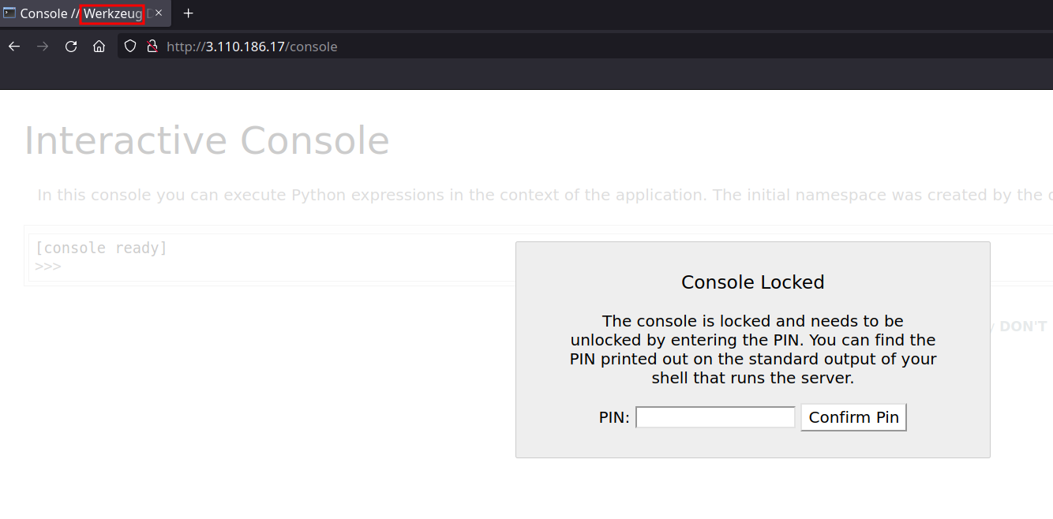
Task: Open a new tab with plus button
Action: coord(188,13)
